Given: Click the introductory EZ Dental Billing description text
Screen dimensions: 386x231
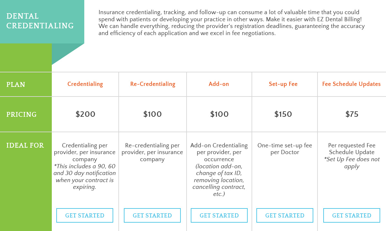Looking at the screenshot, I should [x=232, y=23].
